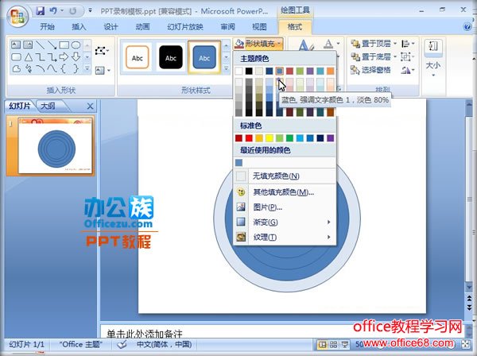Open the quick access toolbar customize arrow

[91, 10]
